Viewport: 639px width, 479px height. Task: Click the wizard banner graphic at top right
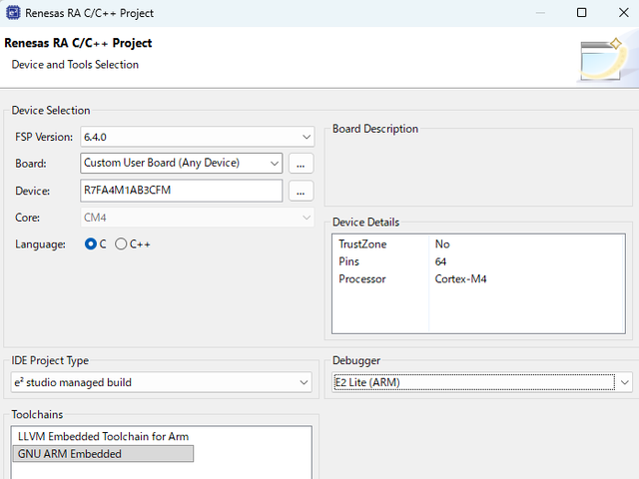click(x=607, y=60)
